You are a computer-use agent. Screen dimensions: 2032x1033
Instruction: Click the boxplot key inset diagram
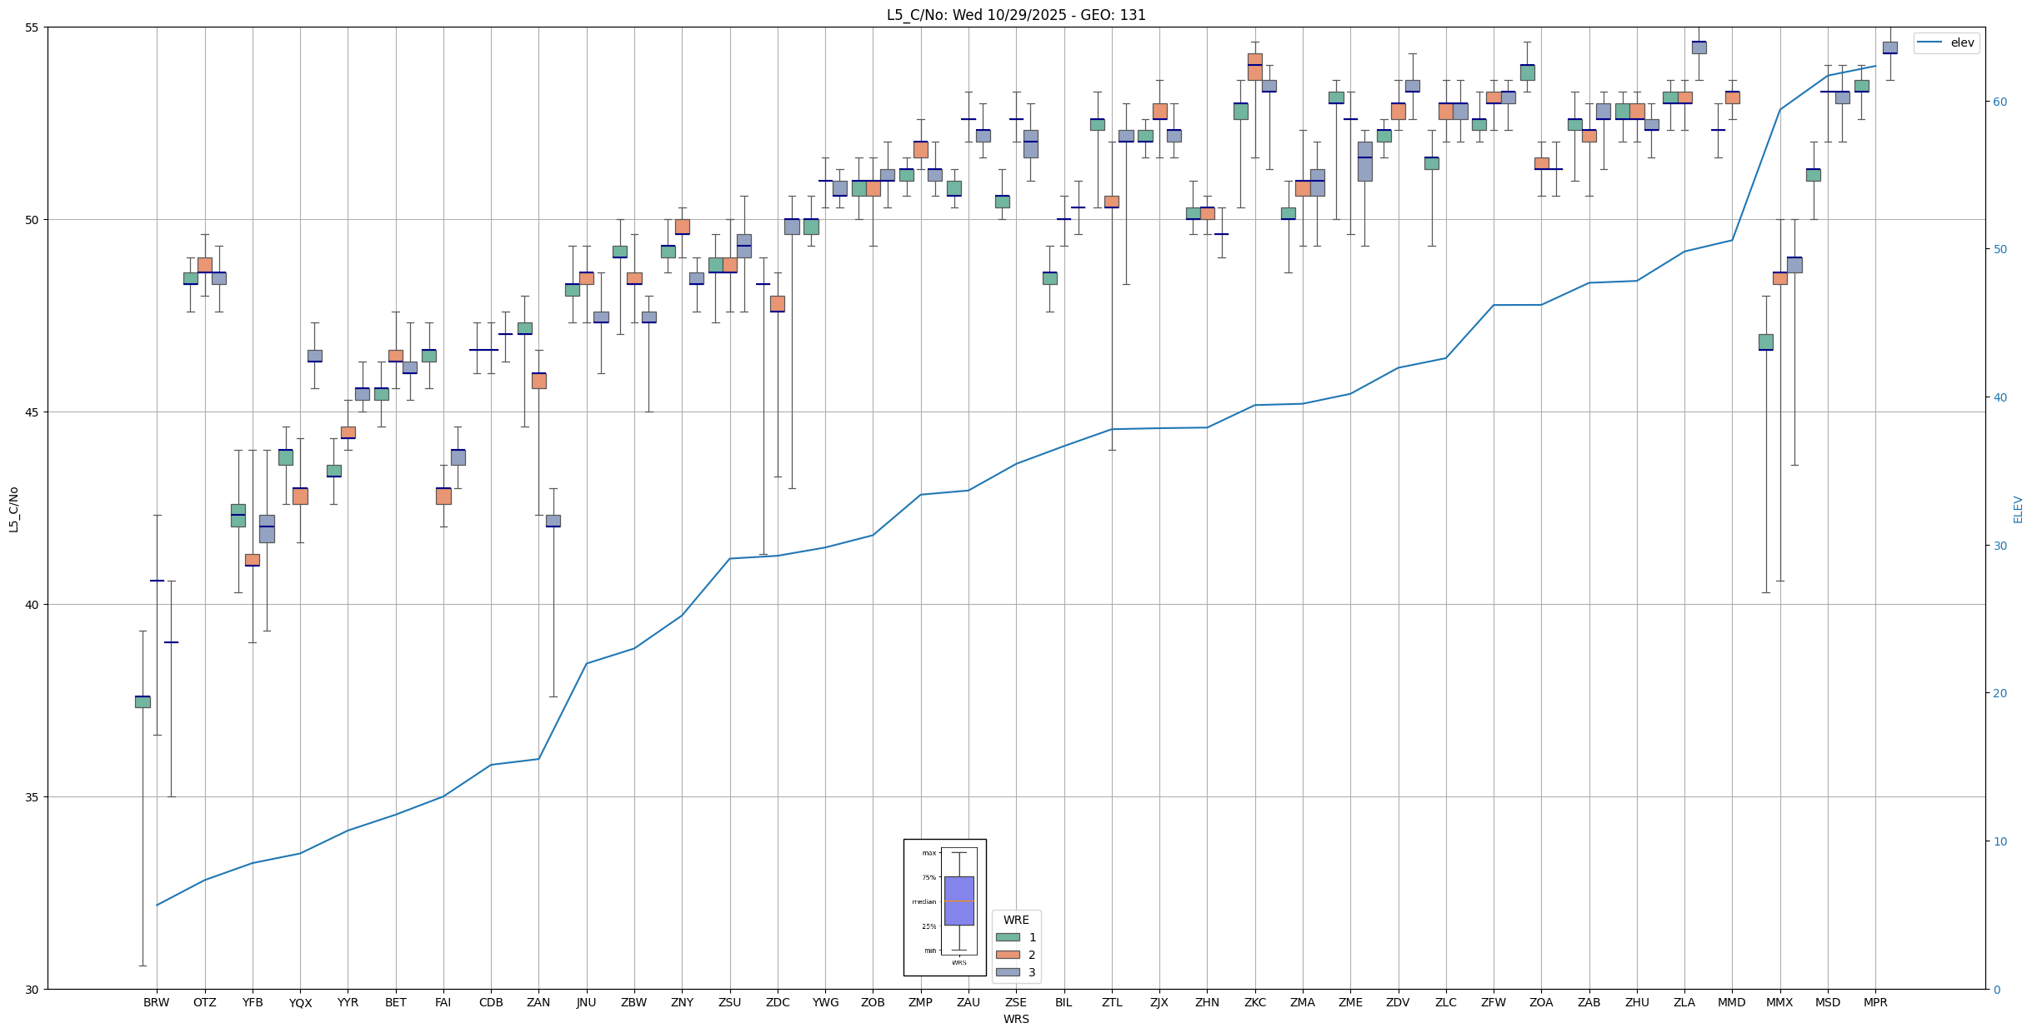(x=944, y=907)
